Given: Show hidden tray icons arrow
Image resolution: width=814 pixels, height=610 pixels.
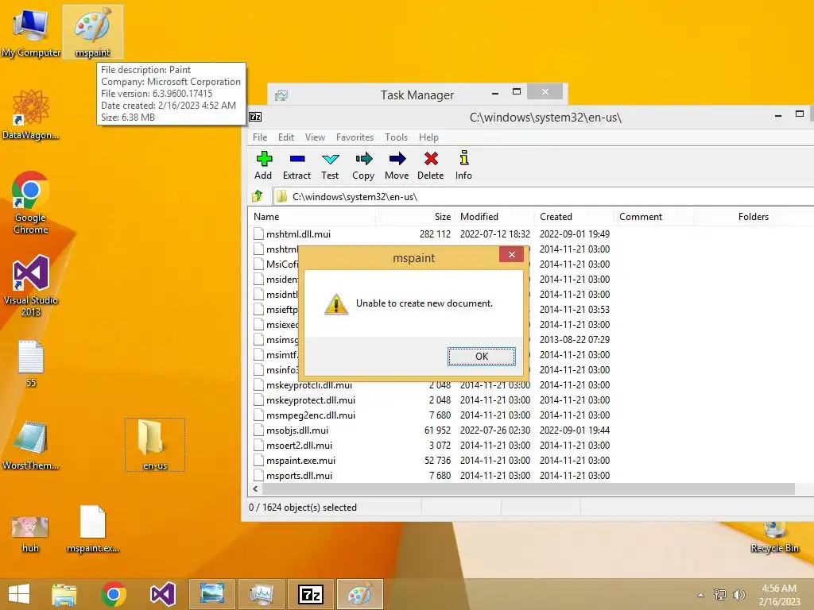Looking at the screenshot, I should coord(701,595).
